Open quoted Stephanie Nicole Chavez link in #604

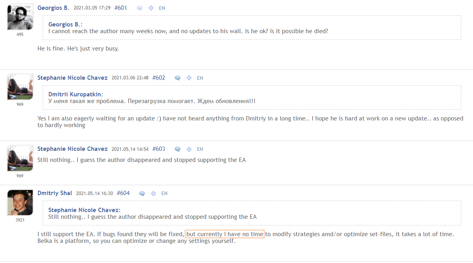(x=84, y=210)
